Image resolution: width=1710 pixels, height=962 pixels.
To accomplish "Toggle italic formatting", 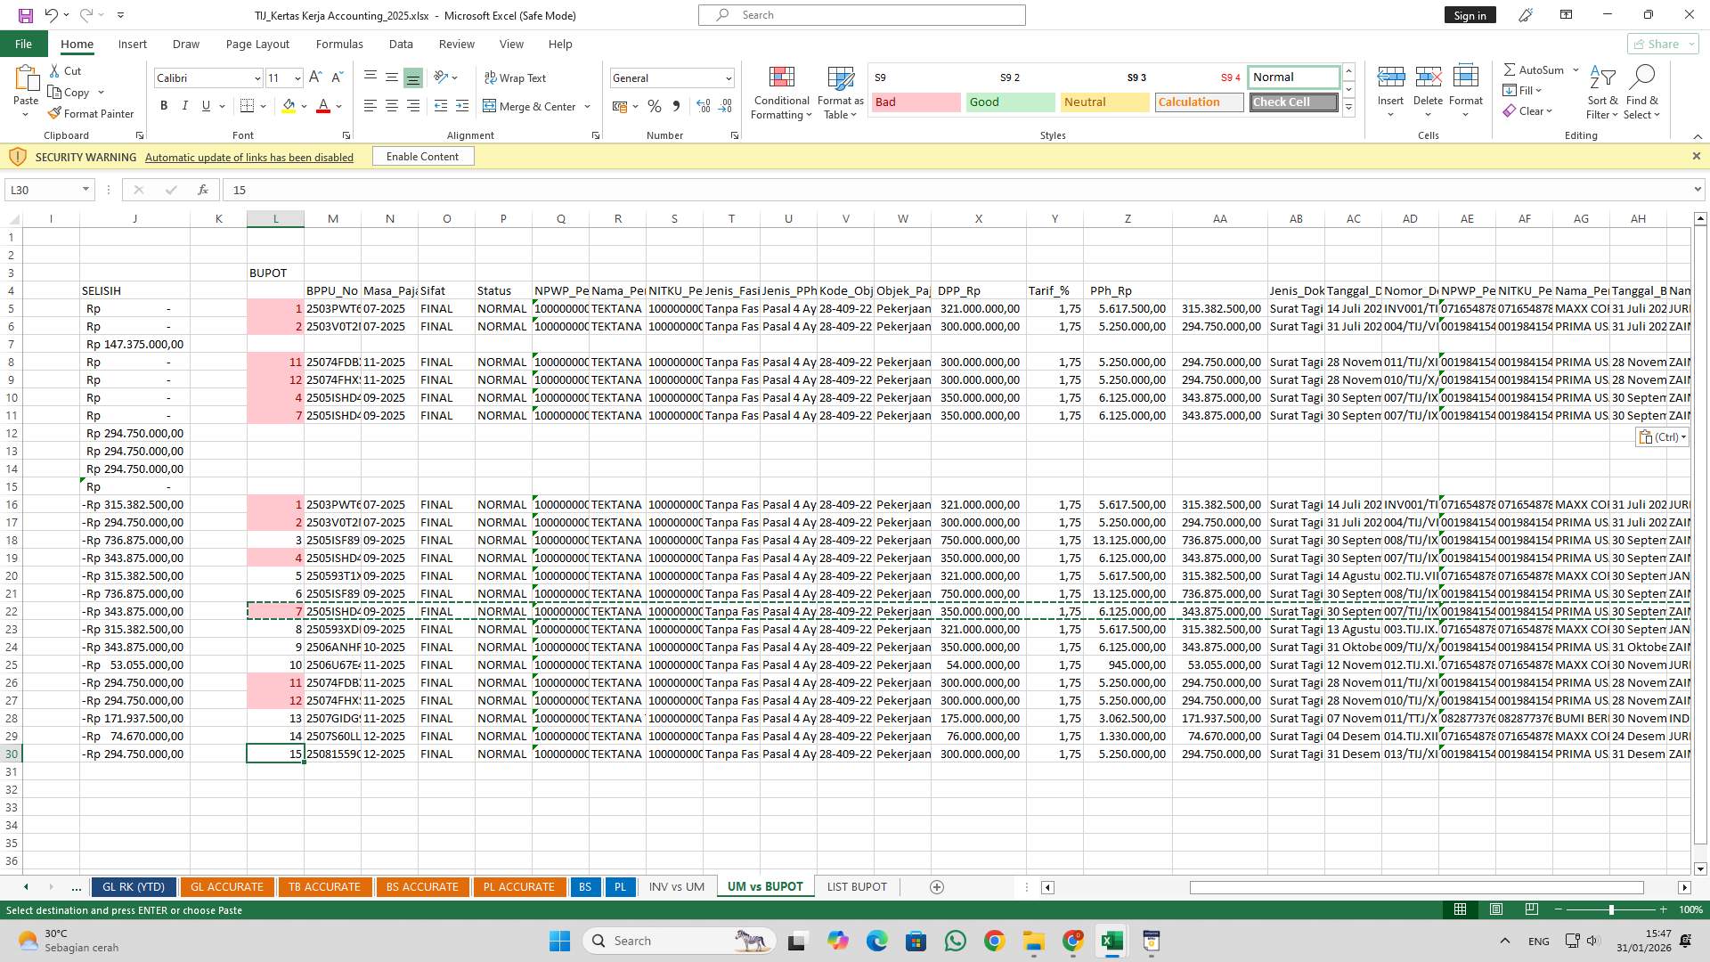I will click(185, 105).
